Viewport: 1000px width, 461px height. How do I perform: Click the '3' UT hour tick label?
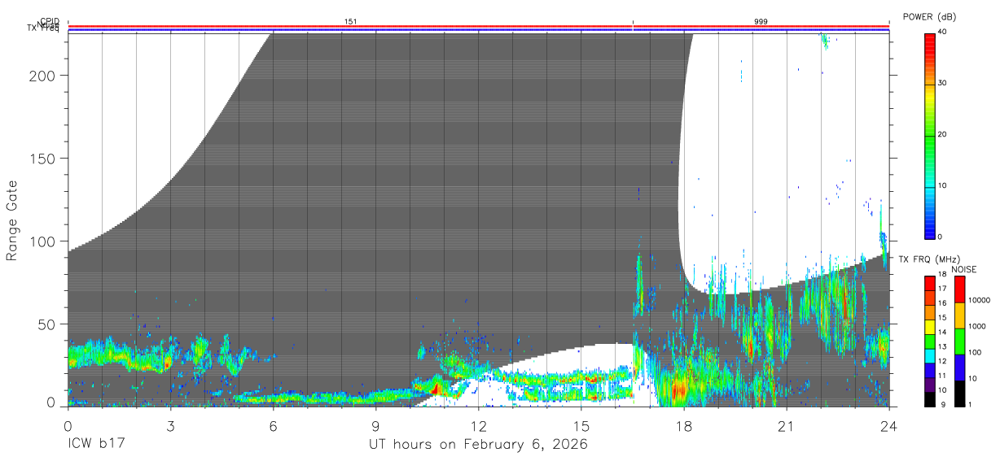coord(170,426)
